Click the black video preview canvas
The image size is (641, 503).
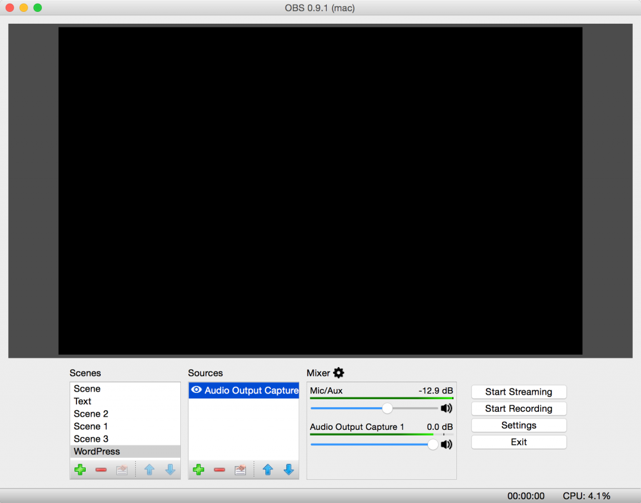click(x=320, y=191)
